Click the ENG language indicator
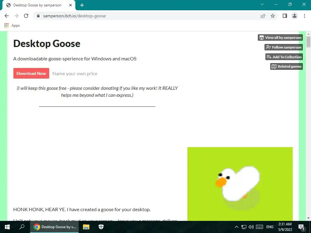 [270, 227]
